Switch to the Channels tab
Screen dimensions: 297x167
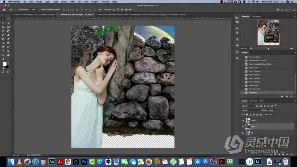coord(253,101)
